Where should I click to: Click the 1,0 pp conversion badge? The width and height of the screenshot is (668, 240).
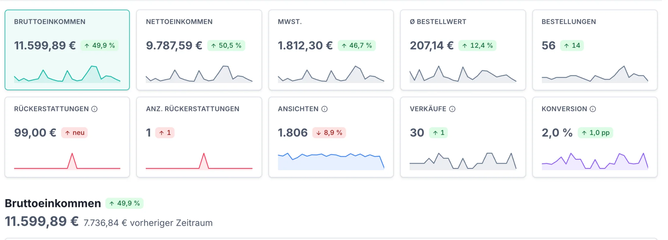point(595,133)
